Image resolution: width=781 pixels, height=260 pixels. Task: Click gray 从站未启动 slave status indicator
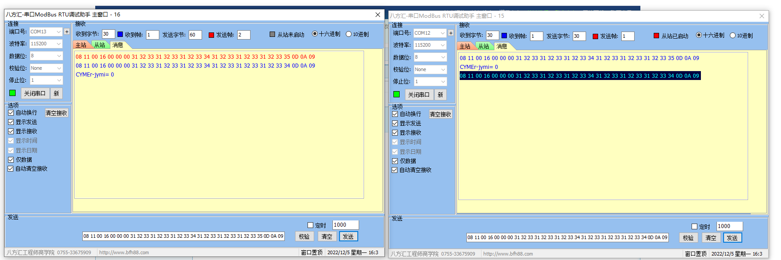point(272,34)
